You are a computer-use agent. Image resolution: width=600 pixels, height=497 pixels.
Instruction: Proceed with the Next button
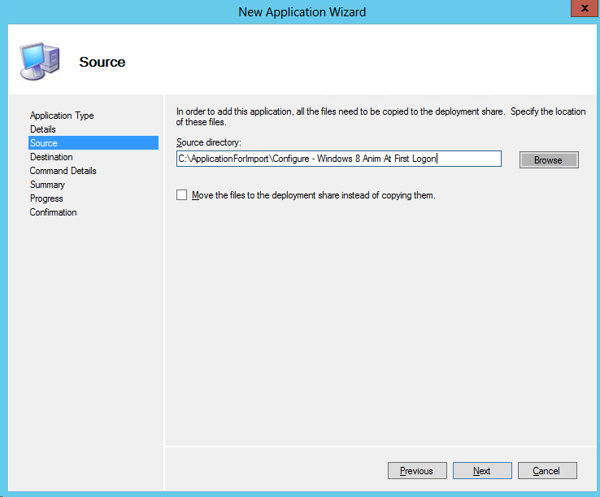482,471
